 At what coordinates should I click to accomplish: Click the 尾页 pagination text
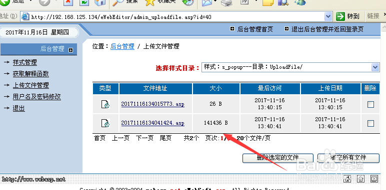[165, 138]
